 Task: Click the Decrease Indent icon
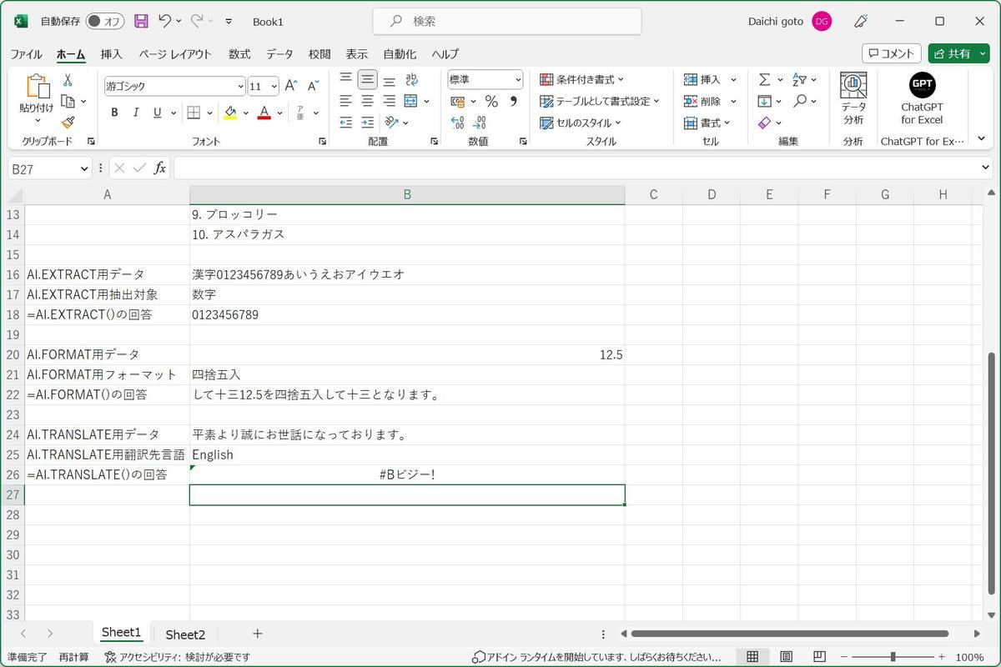[346, 123]
